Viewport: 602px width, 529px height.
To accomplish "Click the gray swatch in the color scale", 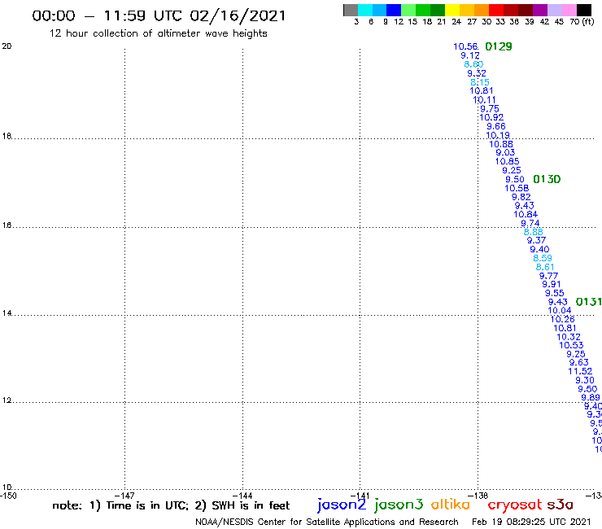I will click(x=351, y=10).
